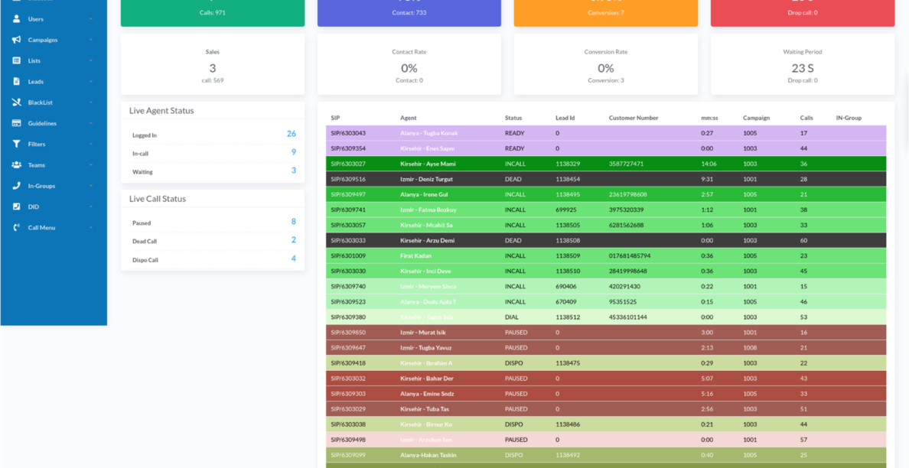Click the Leads document icon
This screenshot has width=909, height=468.
tap(17, 81)
